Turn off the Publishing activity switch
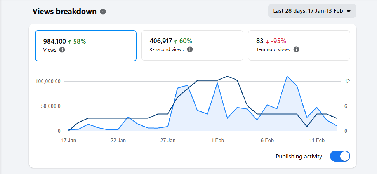 click(x=340, y=157)
